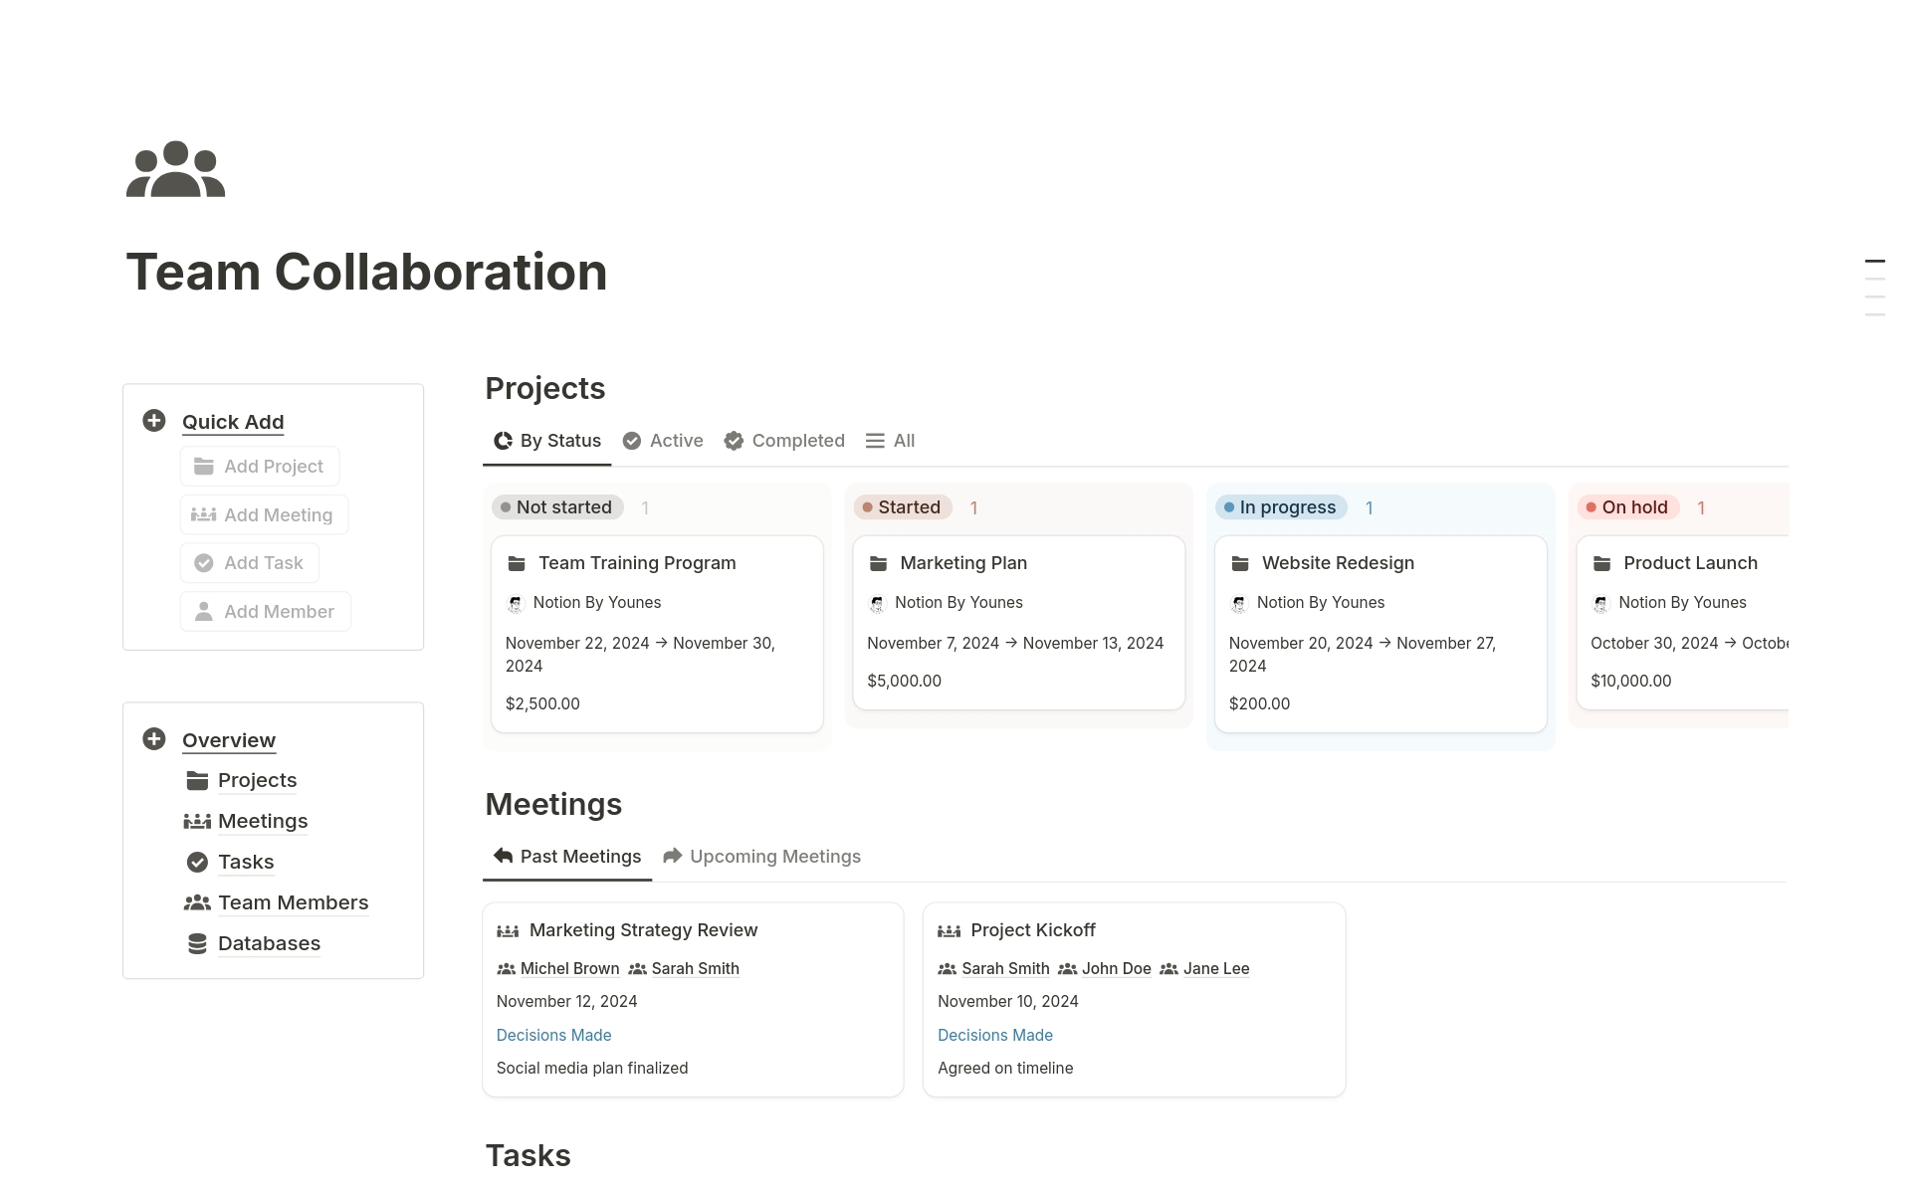Click the meeting icon next to Project Kickoff
The width and height of the screenshot is (1911, 1193).
[x=950, y=930]
